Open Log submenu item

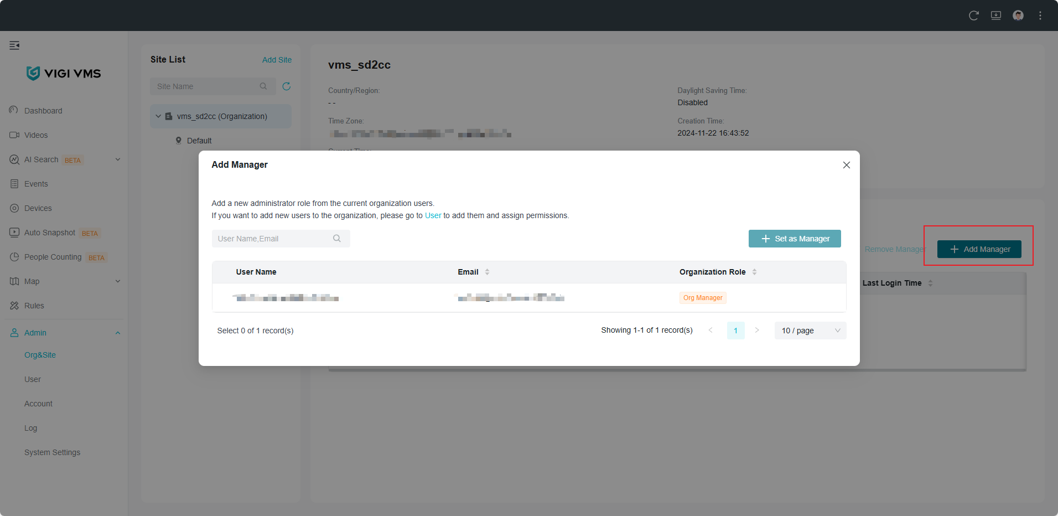coord(30,428)
